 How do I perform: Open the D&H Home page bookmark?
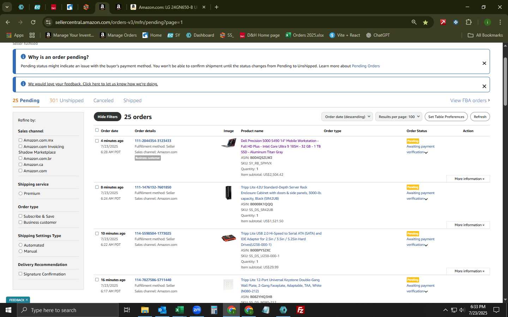pyautogui.click(x=260, y=35)
